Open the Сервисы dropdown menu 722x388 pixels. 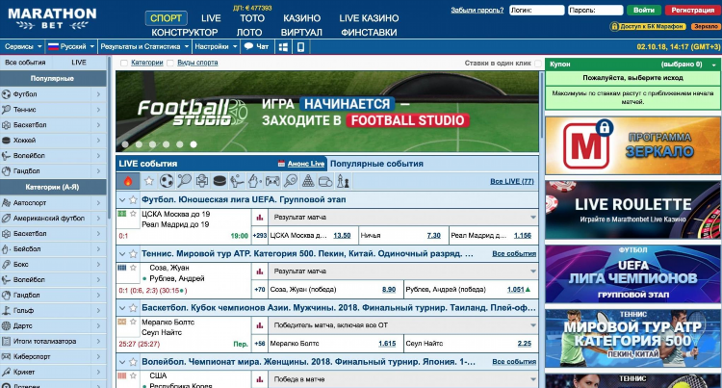(23, 46)
